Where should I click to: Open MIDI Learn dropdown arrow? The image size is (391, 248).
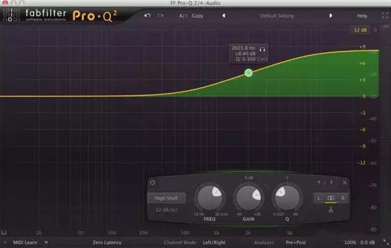point(46,242)
